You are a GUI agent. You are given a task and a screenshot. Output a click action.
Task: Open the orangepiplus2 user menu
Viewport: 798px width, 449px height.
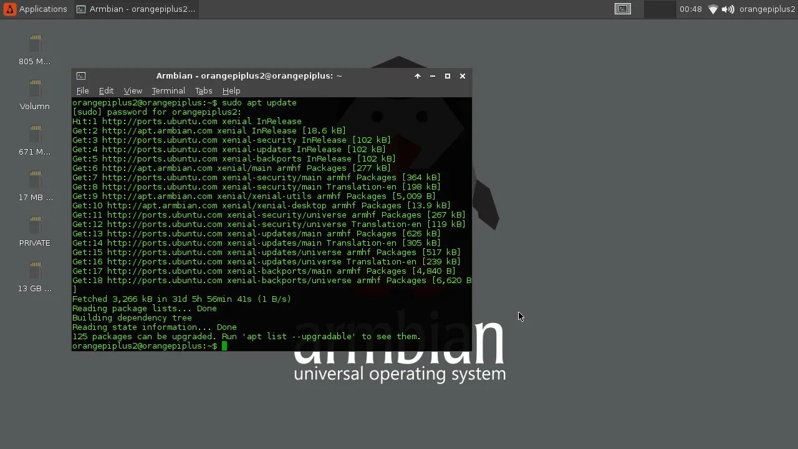point(767,9)
